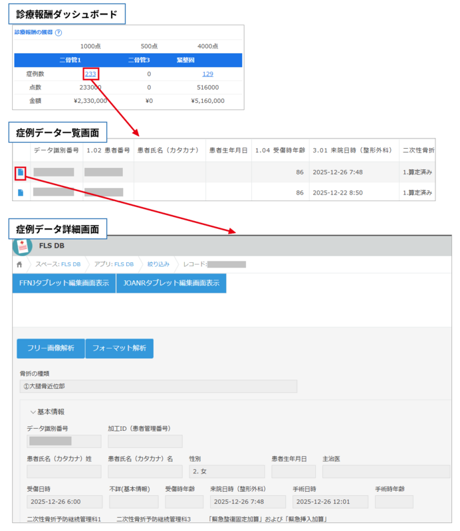Click the データ識別番号 detail field
Viewport: 460px width, 531px height.
click(64, 441)
